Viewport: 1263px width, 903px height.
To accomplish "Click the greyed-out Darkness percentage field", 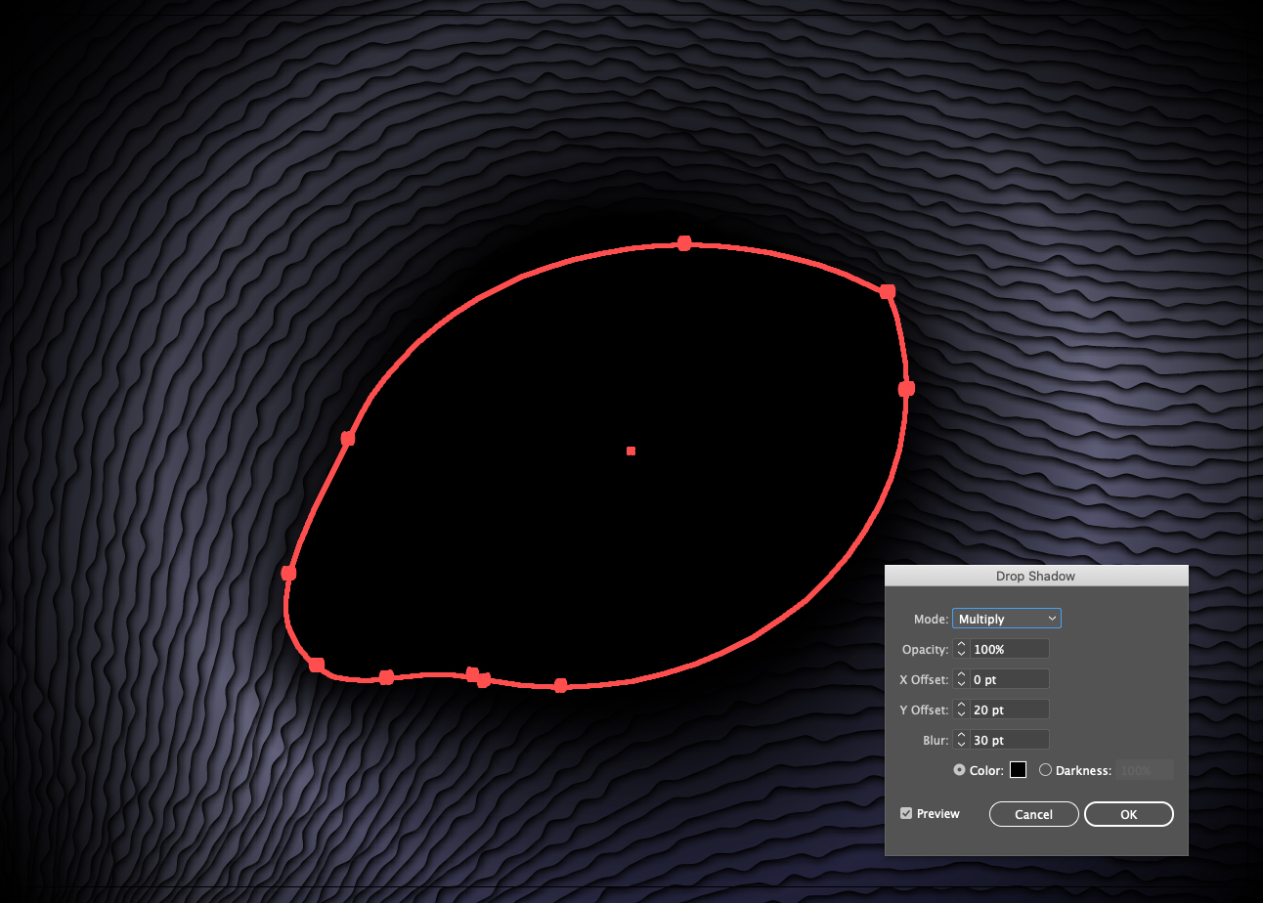I will pos(1145,770).
